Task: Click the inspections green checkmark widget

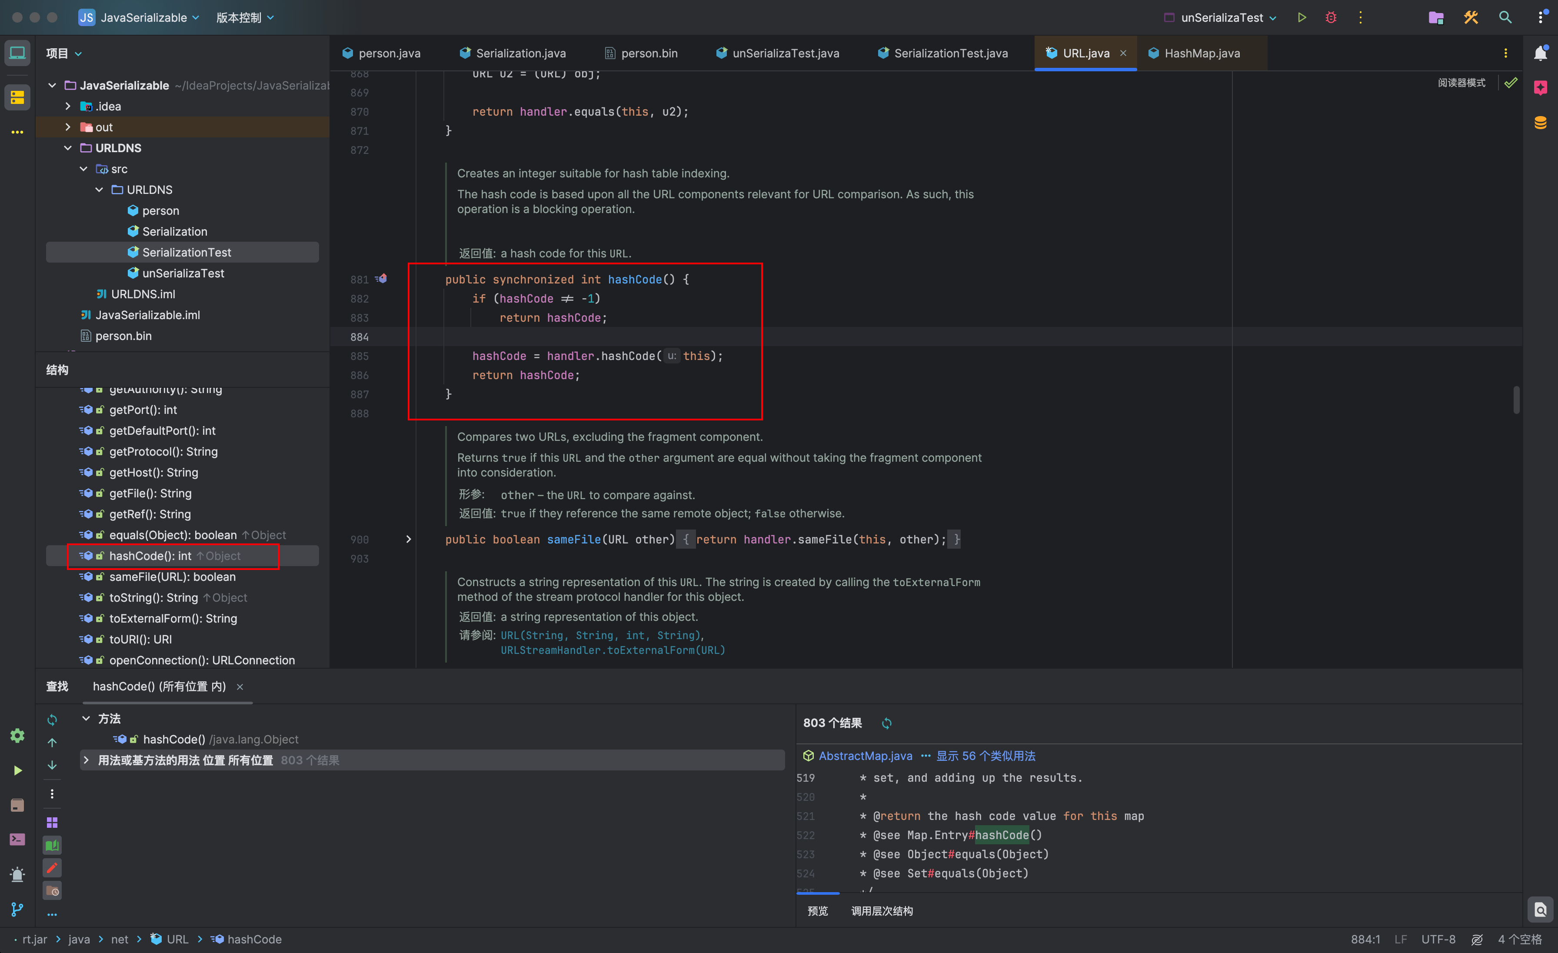Action: [1511, 82]
